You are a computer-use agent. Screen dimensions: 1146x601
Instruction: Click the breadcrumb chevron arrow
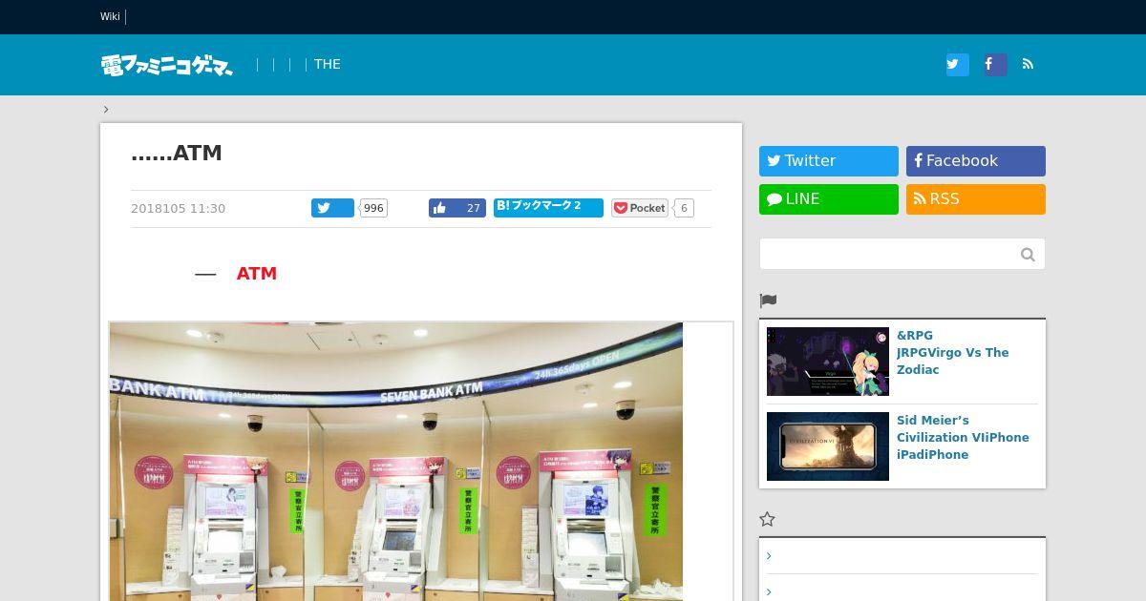[x=106, y=109]
